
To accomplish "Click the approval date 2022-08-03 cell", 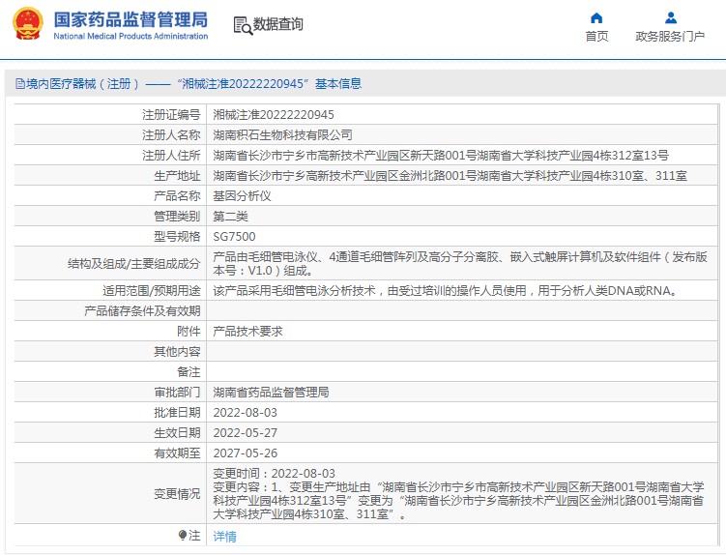I will [x=247, y=412].
